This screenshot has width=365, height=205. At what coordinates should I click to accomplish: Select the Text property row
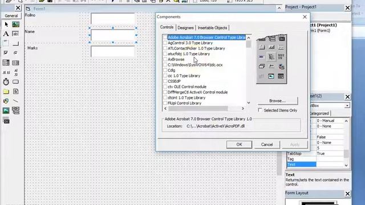[315, 165]
